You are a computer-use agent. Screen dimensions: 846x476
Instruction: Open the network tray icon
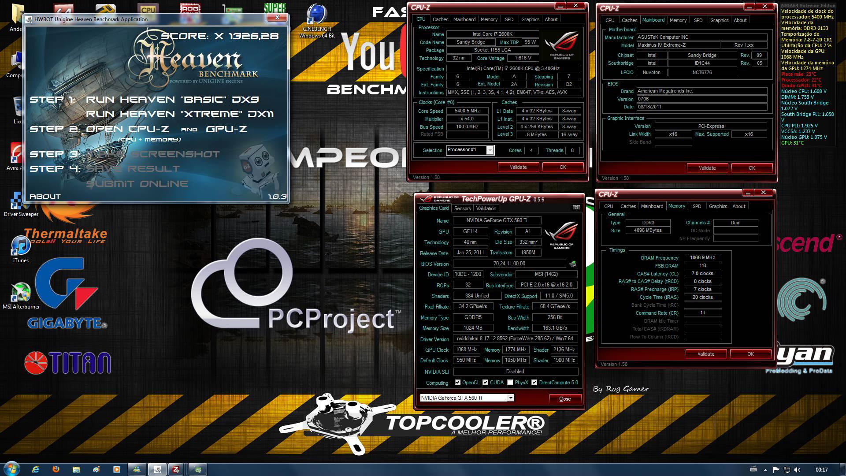(x=787, y=470)
